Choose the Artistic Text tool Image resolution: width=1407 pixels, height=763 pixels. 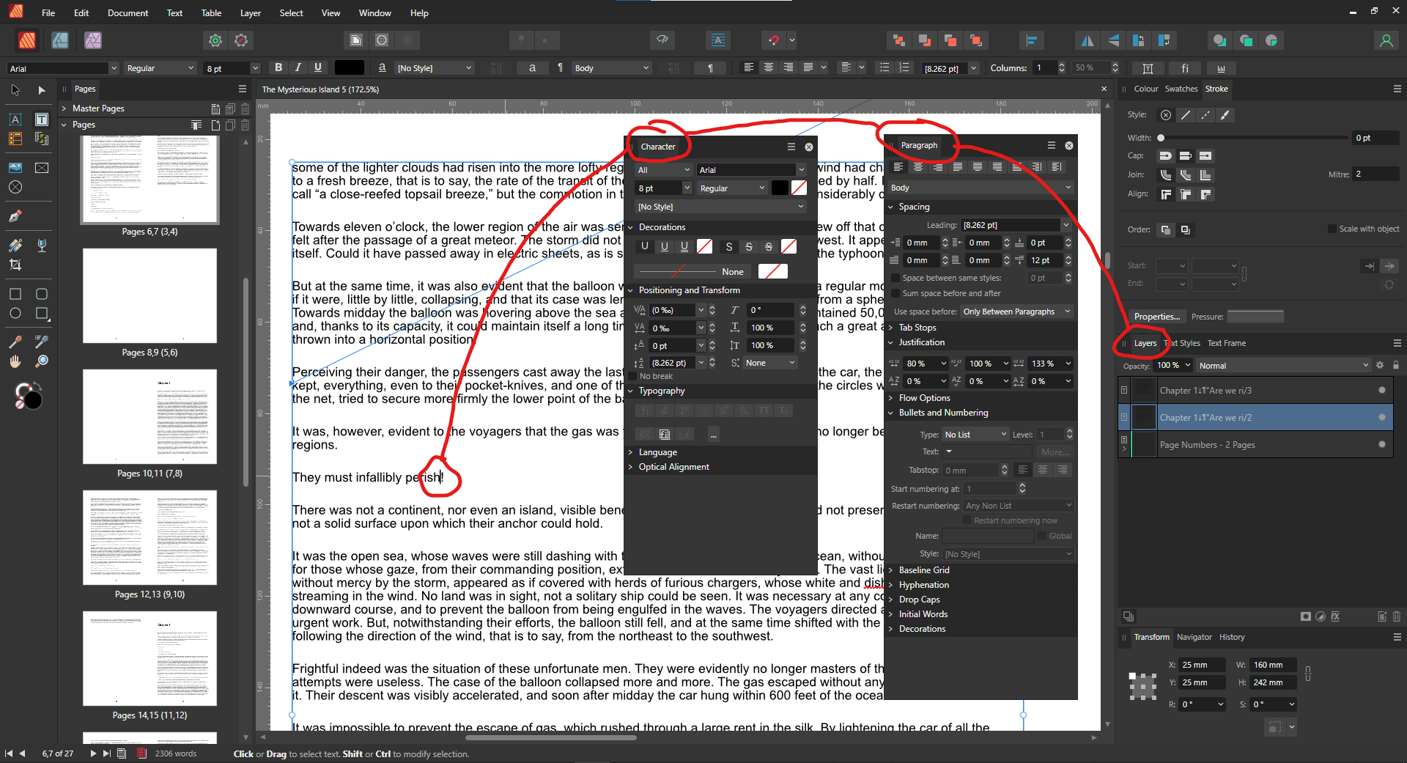[15, 119]
